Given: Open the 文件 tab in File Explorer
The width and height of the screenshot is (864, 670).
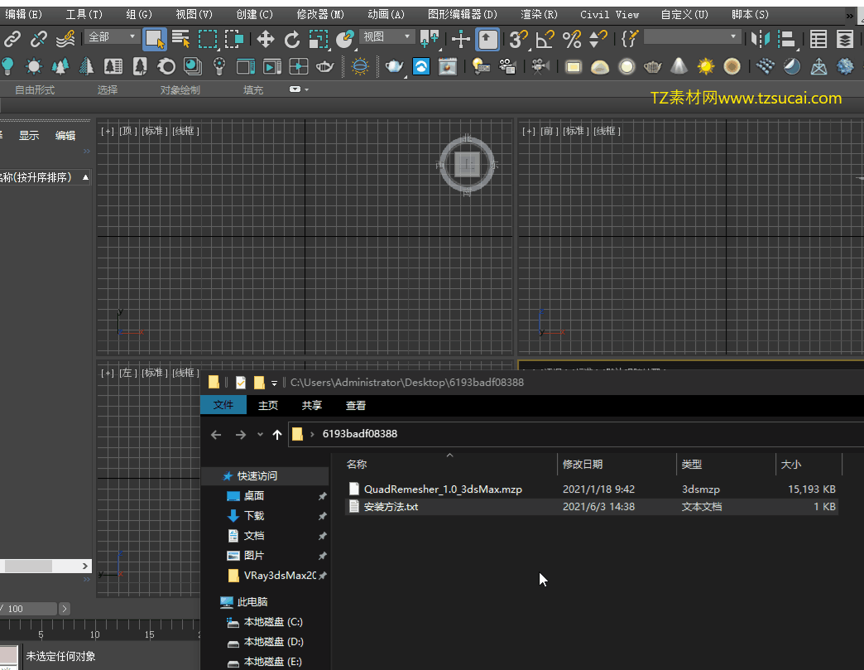Looking at the screenshot, I should pyautogui.click(x=223, y=405).
